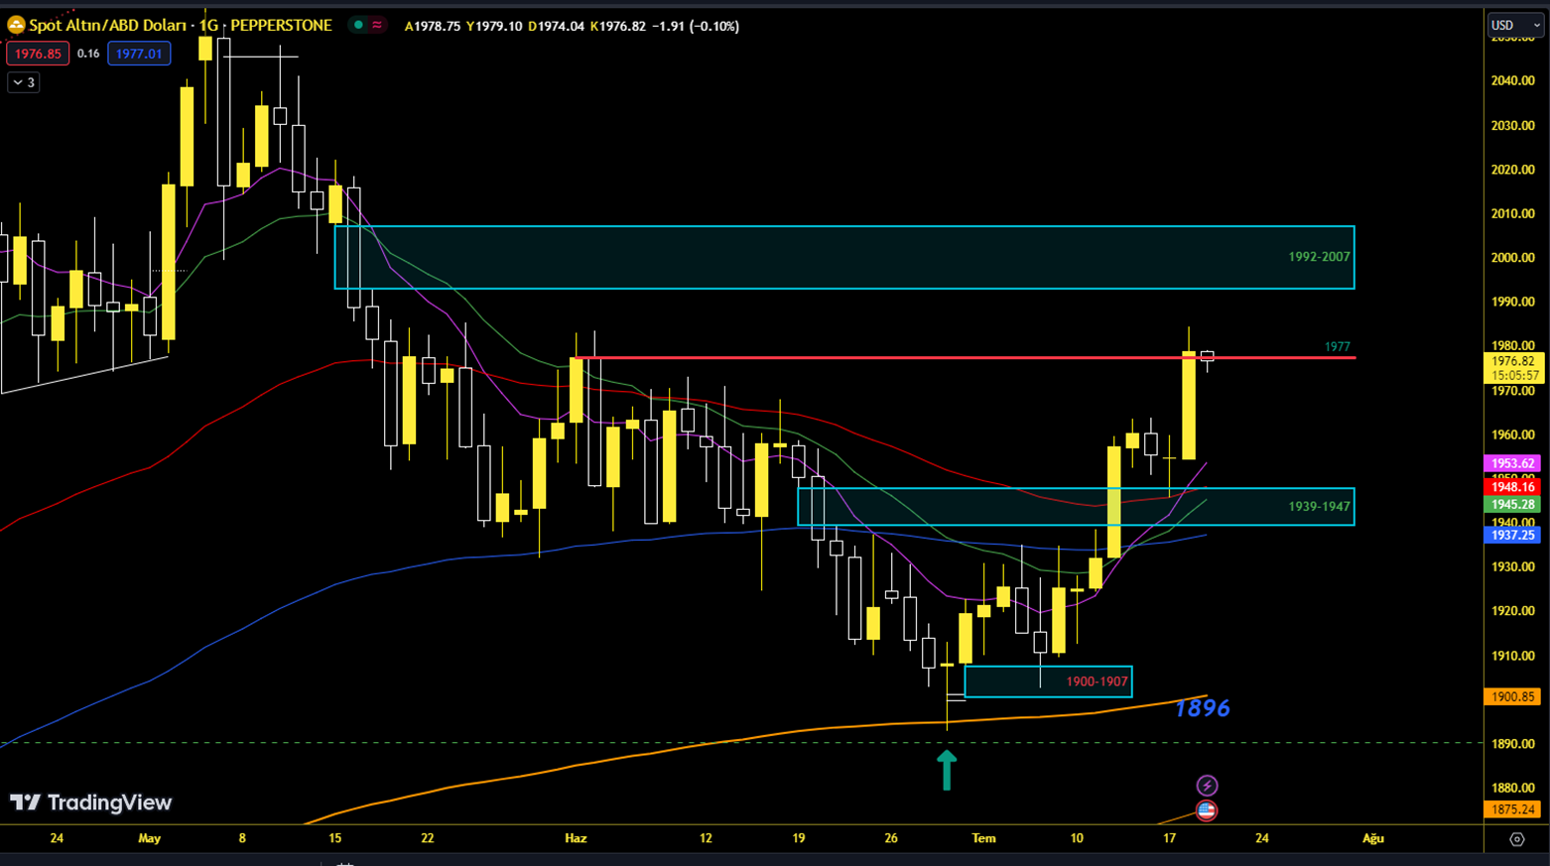Select the 1992-2007 zone label
The image size is (1550, 866).
1319,257
